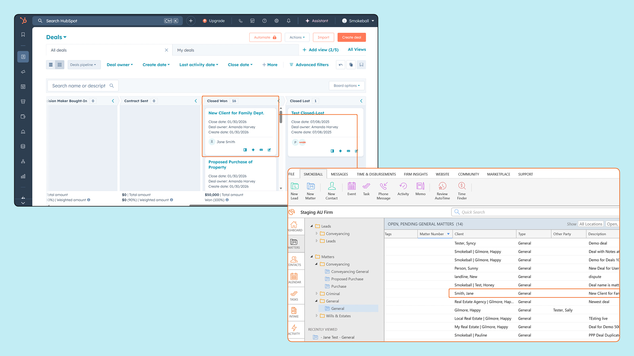
Task: Open the FIRM INSIGHTS menu
Action: click(415, 174)
